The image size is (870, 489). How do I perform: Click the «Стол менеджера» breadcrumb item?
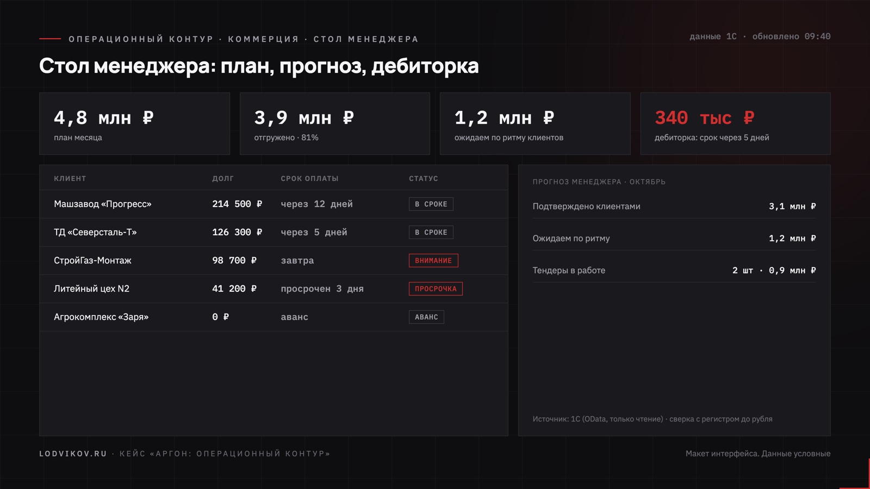coord(366,39)
